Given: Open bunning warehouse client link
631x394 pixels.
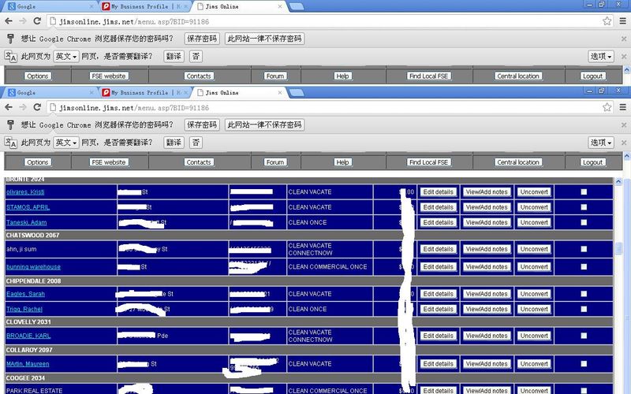Looking at the screenshot, I should pyautogui.click(x=33, y=267).
